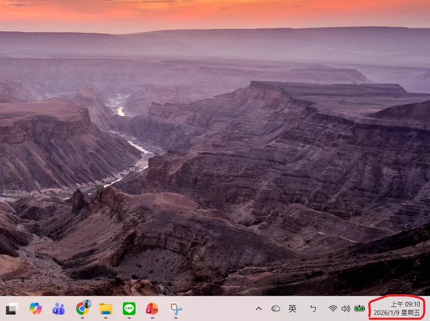The width and height of the screenshot is (430, 321).
Task: Launch Microsoft Copilot from the taskbar
Action: point(35,309)
